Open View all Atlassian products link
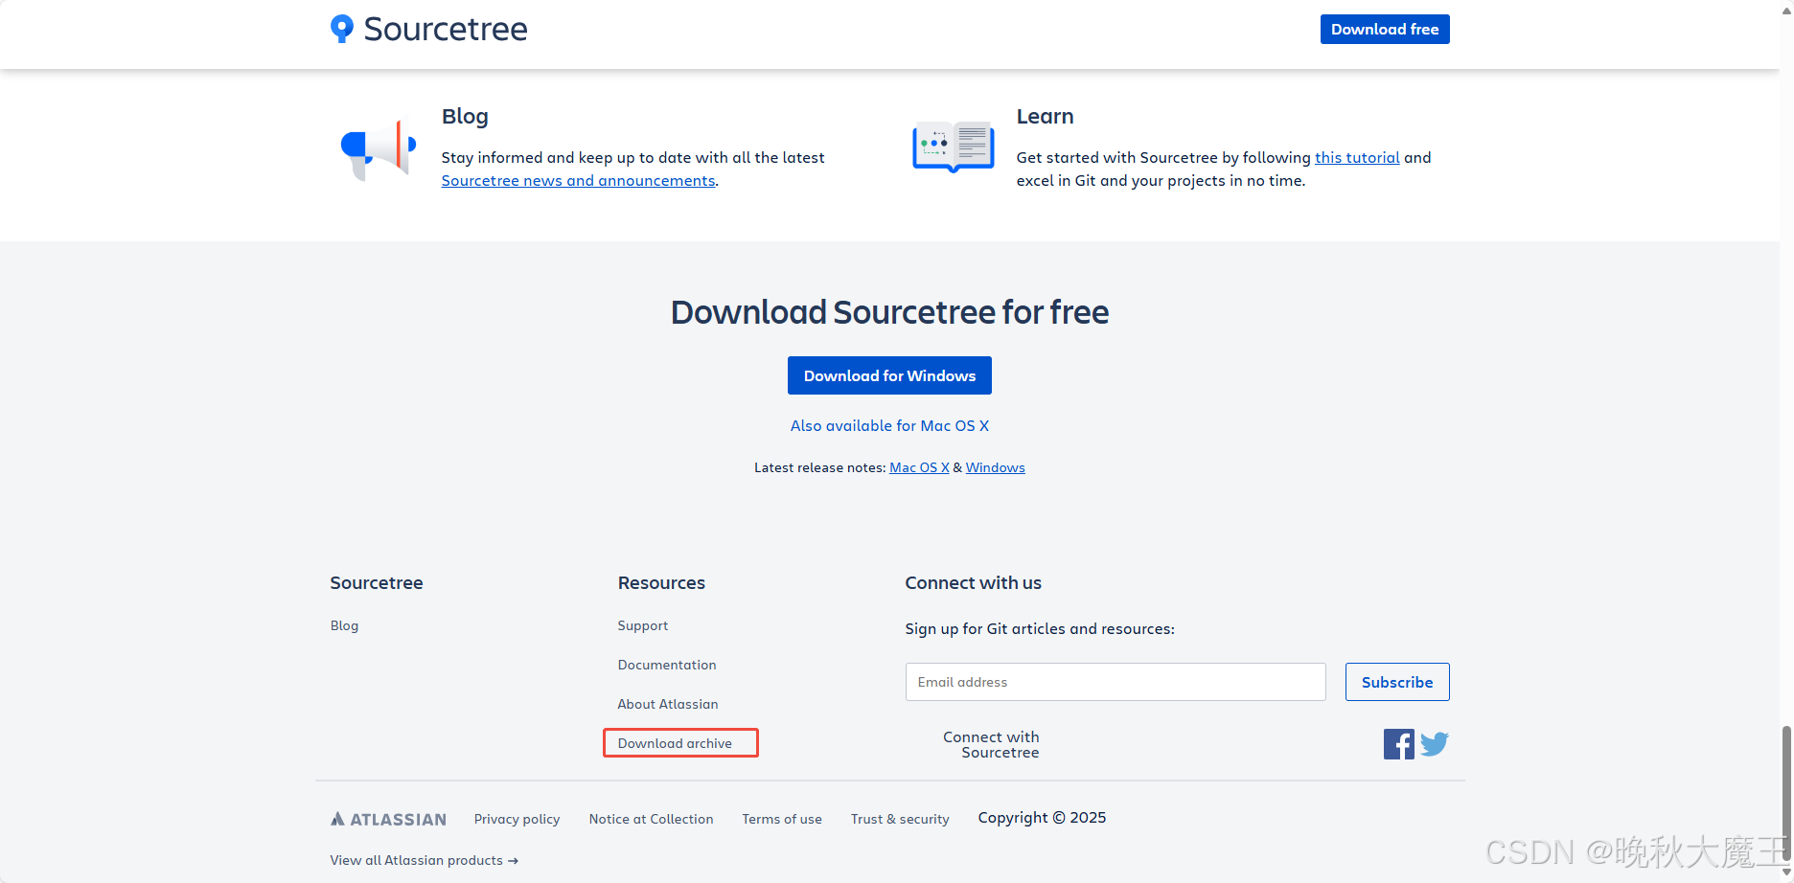Image resolution: width=1794 pixels, height=883 pixels. tap(425, 860)
